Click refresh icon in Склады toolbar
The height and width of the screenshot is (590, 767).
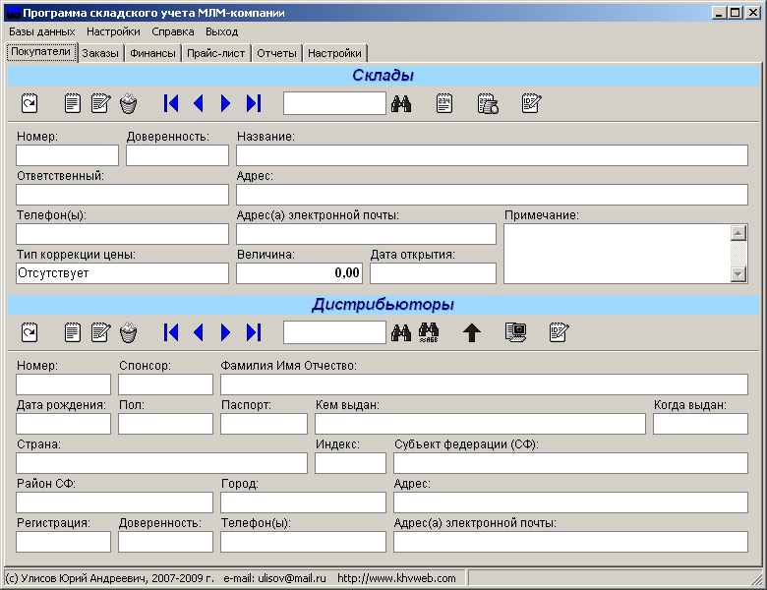point(29,103)
